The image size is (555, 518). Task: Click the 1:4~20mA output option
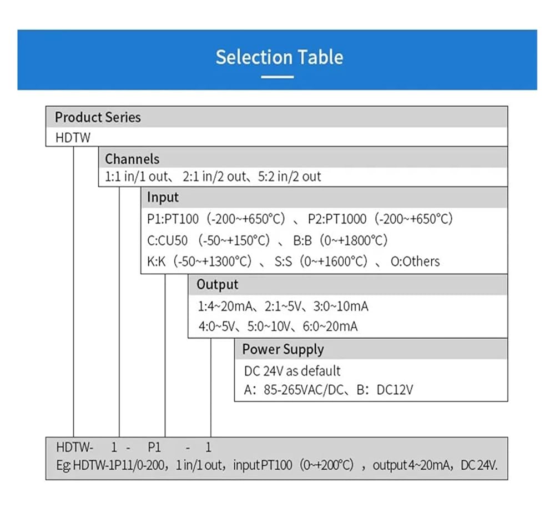tap(225, 306)
